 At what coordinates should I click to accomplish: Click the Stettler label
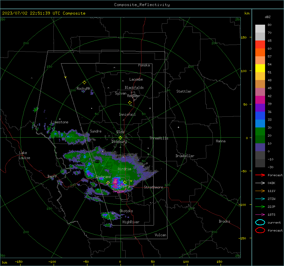click(x=184, y=91)
